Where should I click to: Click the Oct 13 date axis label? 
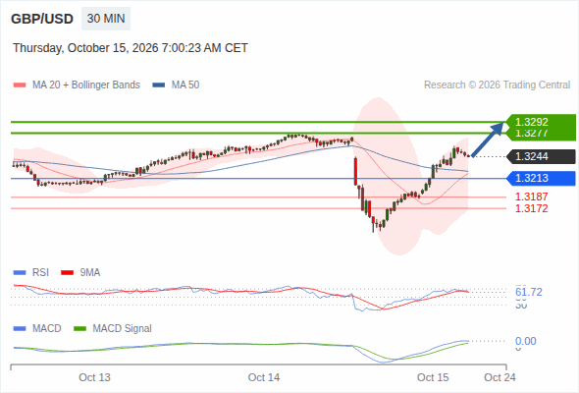[x=94, y=377]
